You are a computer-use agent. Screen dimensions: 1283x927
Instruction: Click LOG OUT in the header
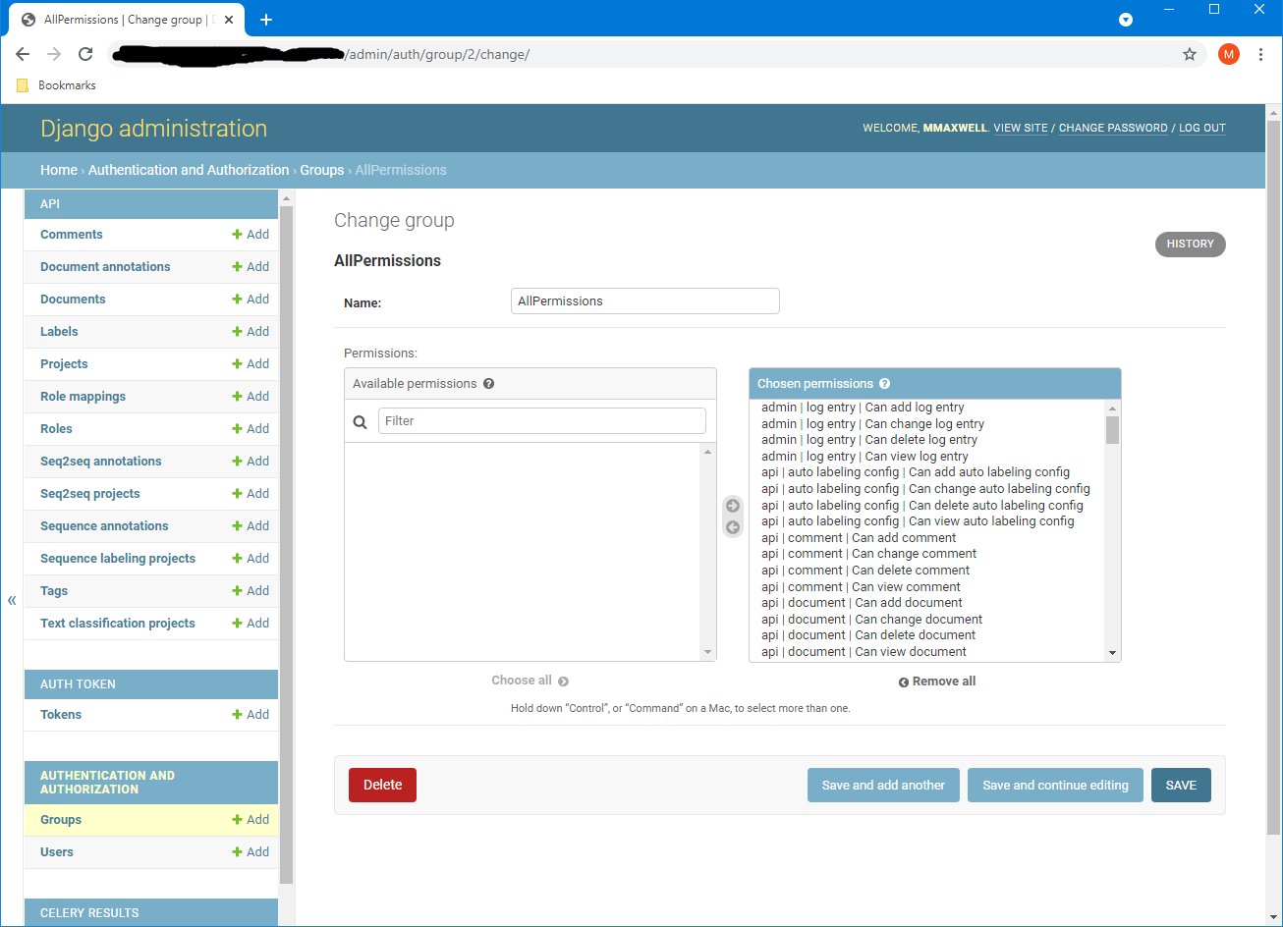(1201, 128)
